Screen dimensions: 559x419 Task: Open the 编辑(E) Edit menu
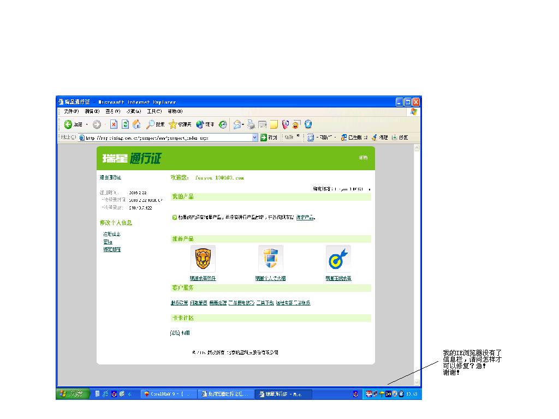[92, 111]
